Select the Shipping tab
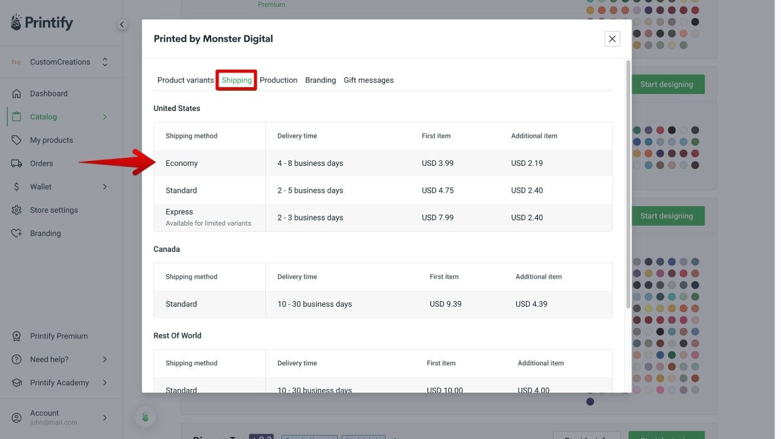Screen dimensions: 781x439 coord(237,80)
